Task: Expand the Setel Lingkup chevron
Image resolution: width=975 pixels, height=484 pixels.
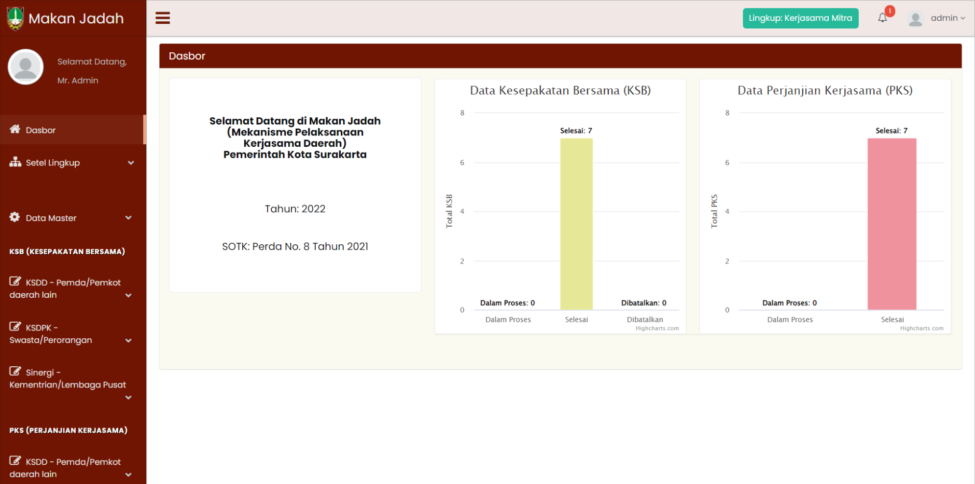Action: point(131,163)
